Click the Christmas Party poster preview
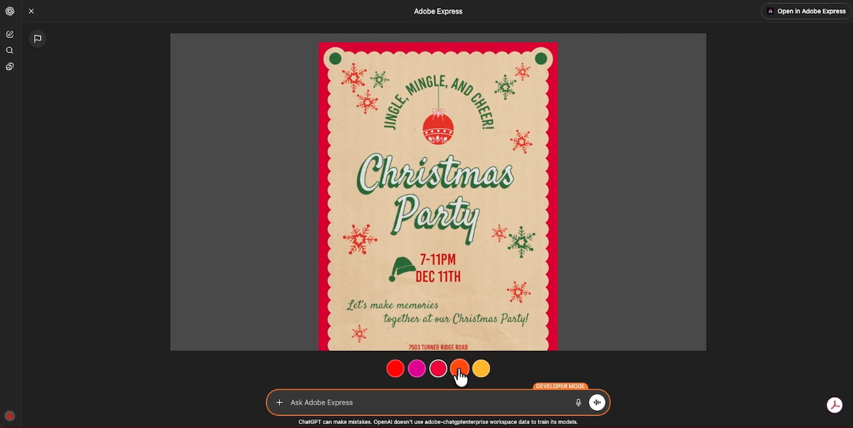The height and width of the screenshot is (428, 853). pyautogui.click(x=438, y=197)
